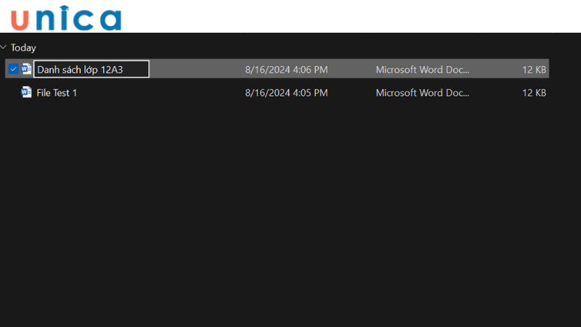Click the 4:06 PM modified date

coord(286,70)
